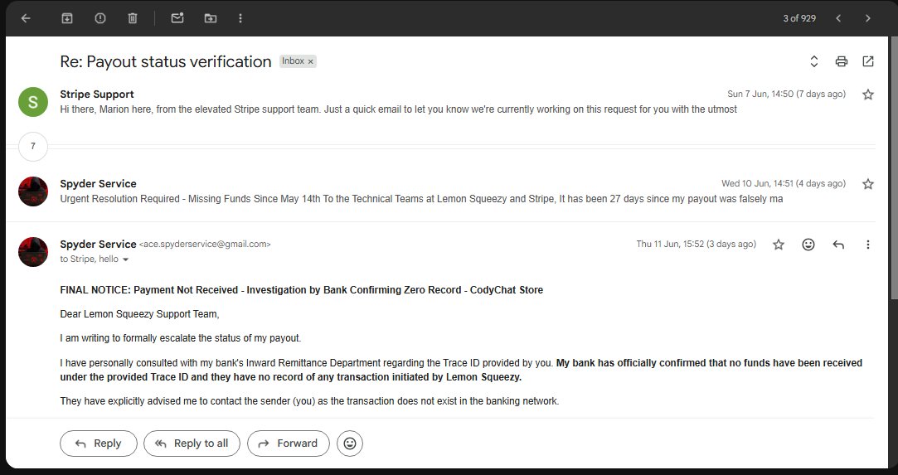Star the Thu 11 Jun message

[x=779, y=245]
